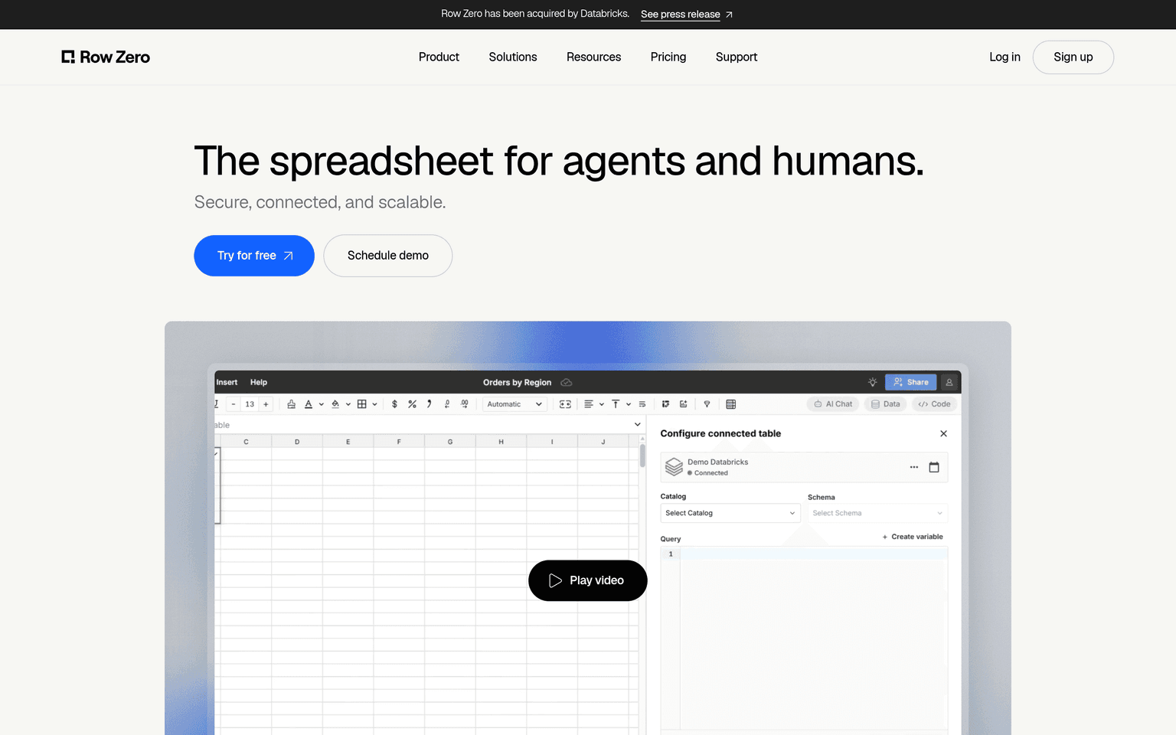This screenshot has width=1176, height=735.
Task: Click the user profile icon
Action: tap(949, 382)
